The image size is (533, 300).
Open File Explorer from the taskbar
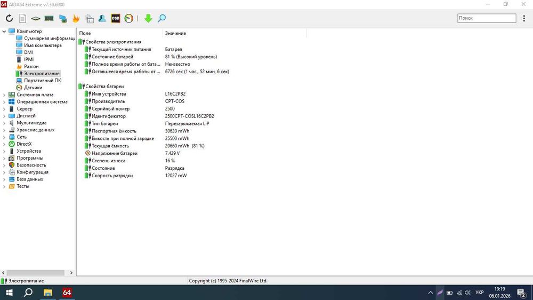pos(47,293)
